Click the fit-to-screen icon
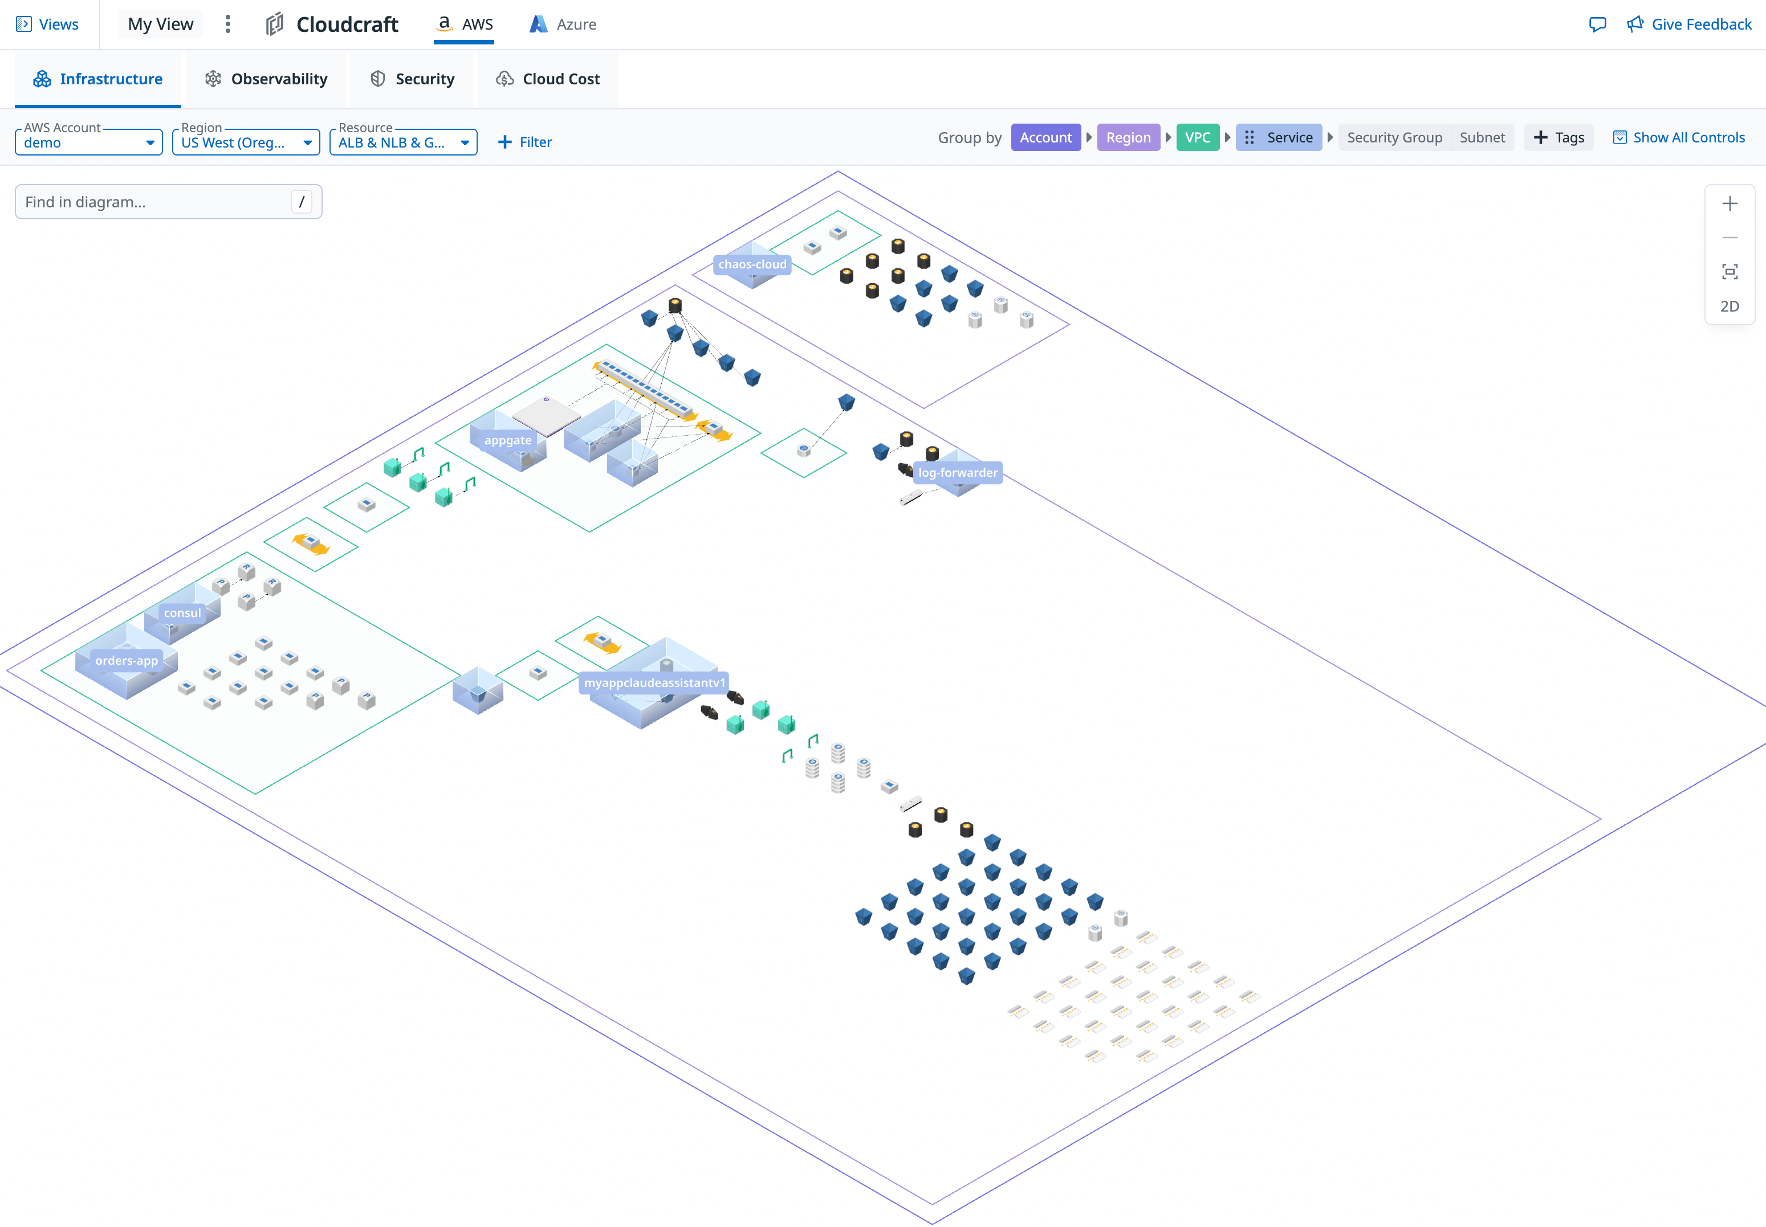 tap(1729, 272)
